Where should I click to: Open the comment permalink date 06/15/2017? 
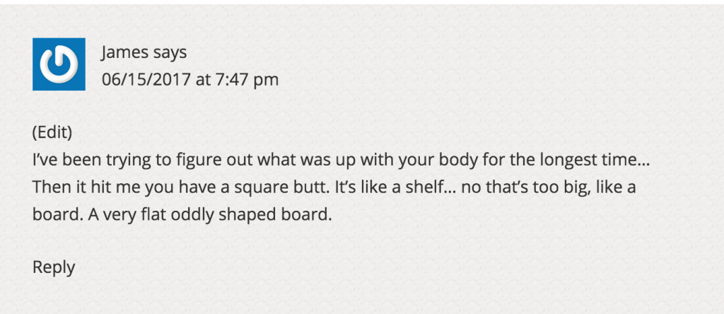[x=146, y=79]
